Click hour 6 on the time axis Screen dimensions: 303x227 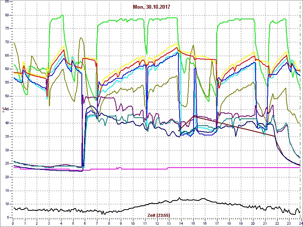[85, 223]
